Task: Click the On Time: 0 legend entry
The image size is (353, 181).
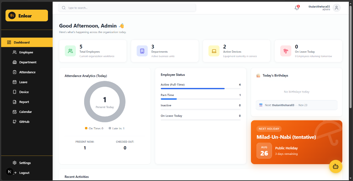Action: (x=94, y=128)
